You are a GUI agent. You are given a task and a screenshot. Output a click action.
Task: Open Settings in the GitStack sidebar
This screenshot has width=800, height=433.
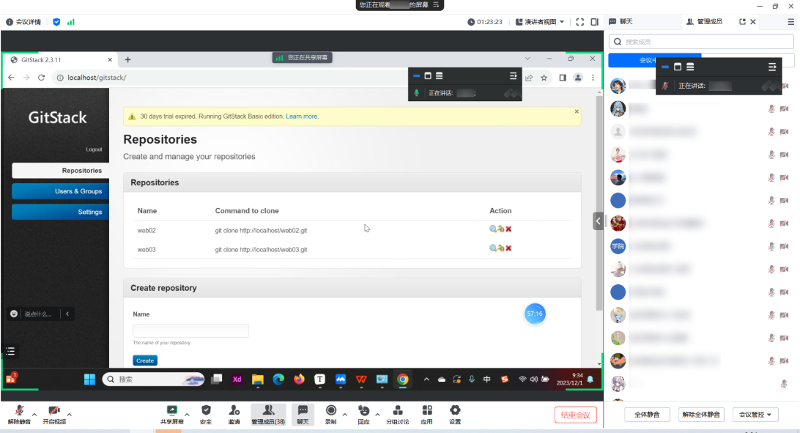[x=60, y=212]
